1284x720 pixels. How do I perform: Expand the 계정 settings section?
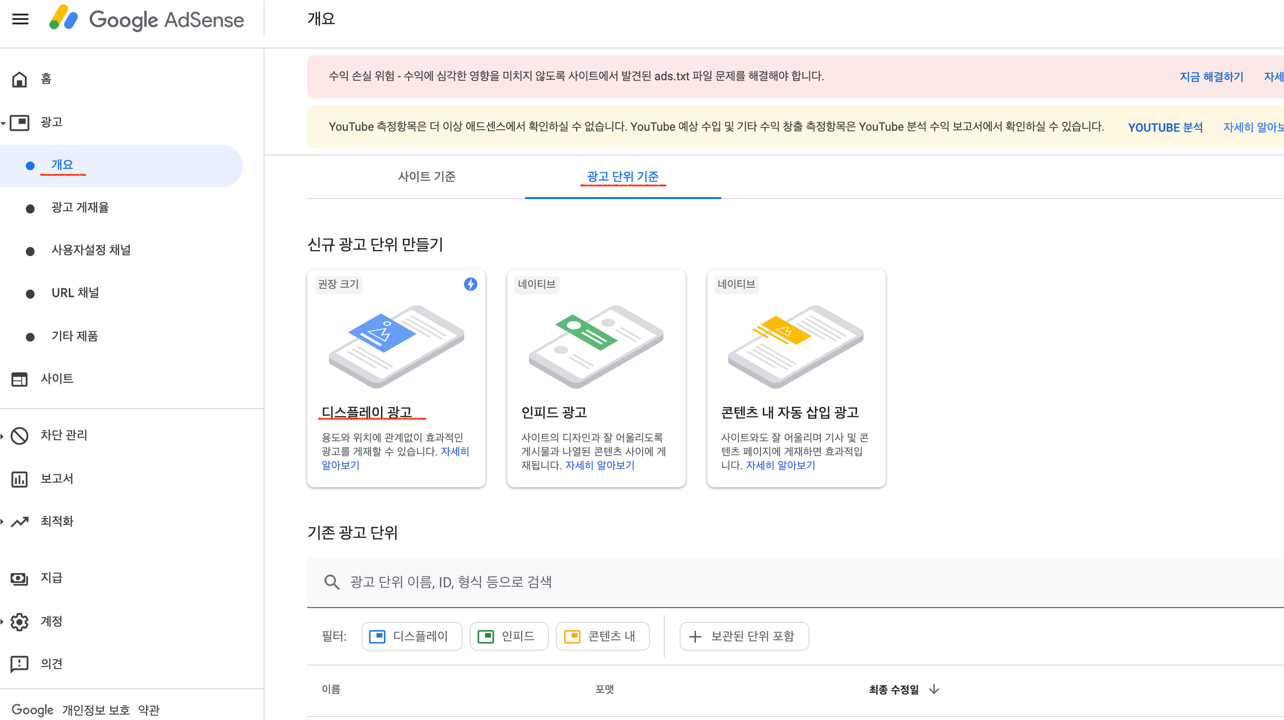pyautogui.click(x=2, y=622)
